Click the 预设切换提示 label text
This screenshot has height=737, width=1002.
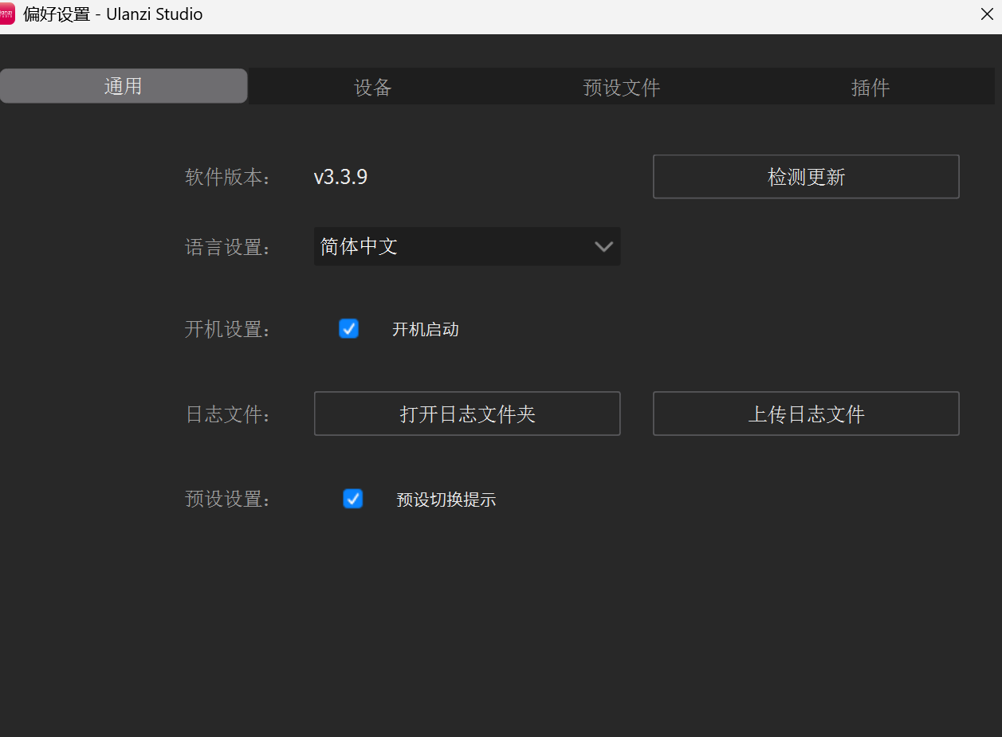pos(446,500)
